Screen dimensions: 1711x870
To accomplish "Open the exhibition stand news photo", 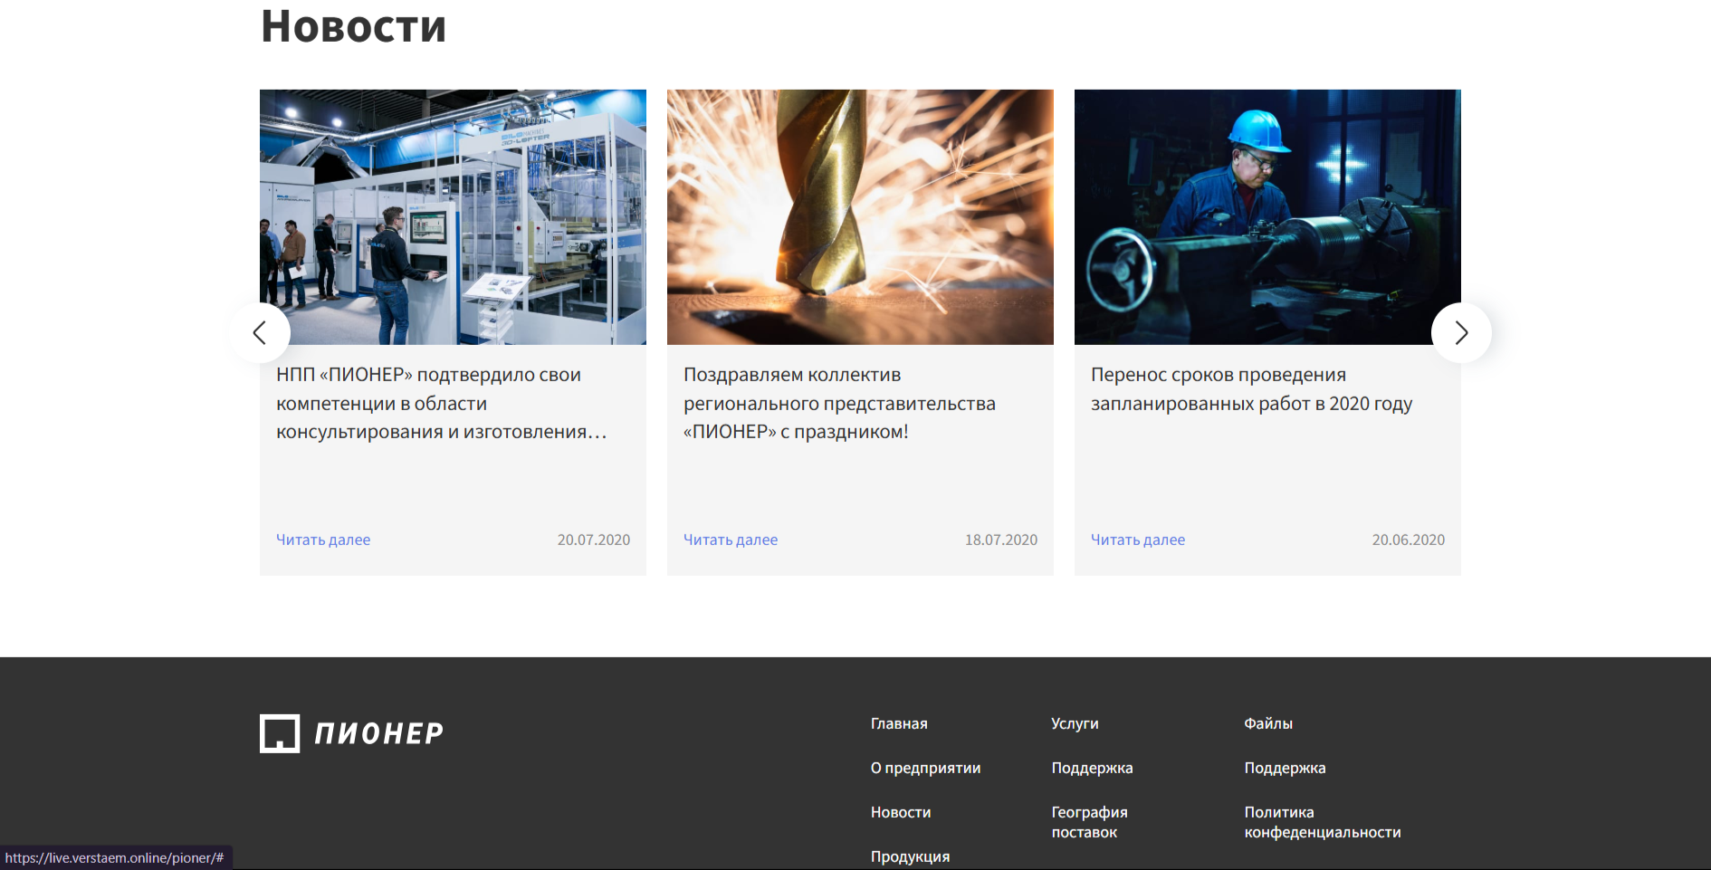I will point(453,217).
